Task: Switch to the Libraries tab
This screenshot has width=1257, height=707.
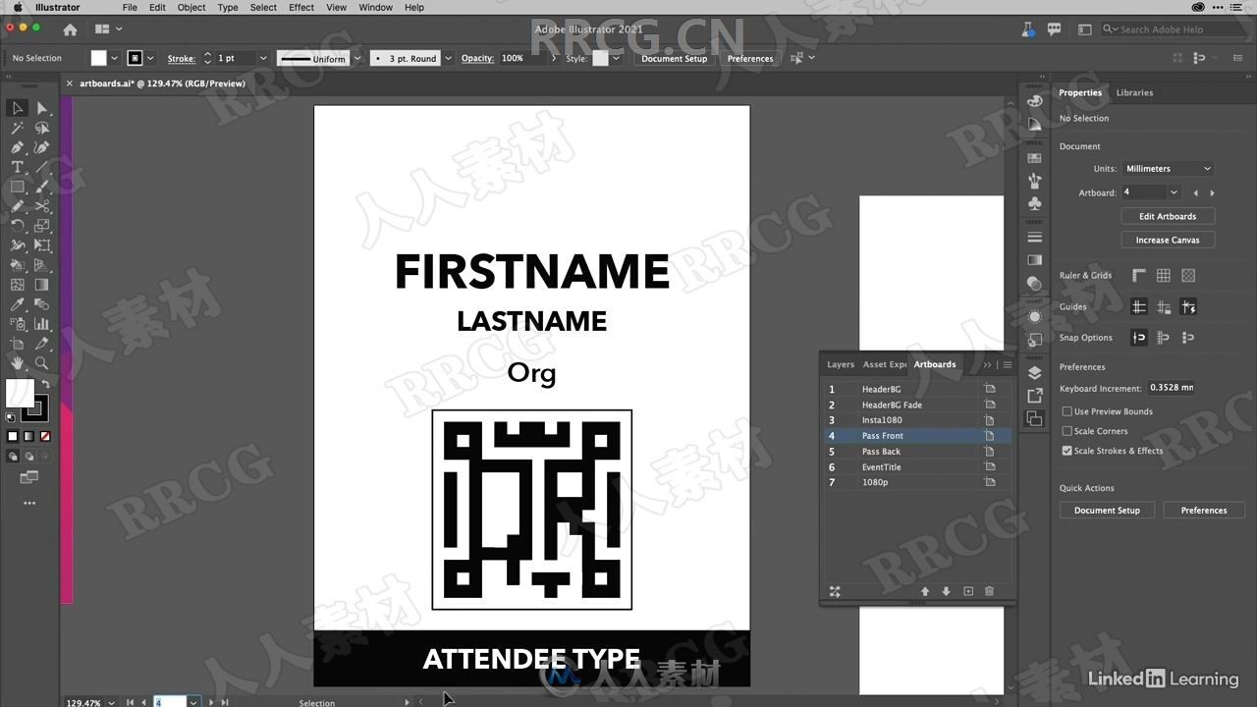Action: (1134, 92)
